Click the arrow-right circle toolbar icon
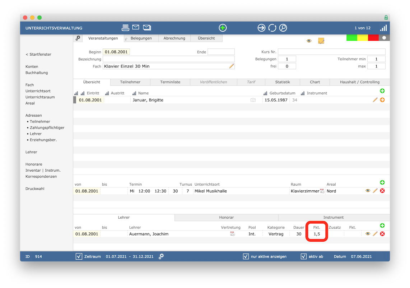Viewport: 410px width, 288px height. [x=261, y=28]
